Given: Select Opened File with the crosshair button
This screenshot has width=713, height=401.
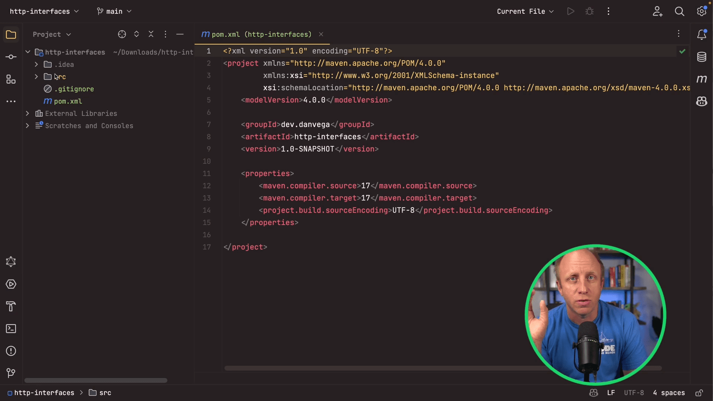Looking at the screenshot, I should pyautogui.click(x=122, y=34).
